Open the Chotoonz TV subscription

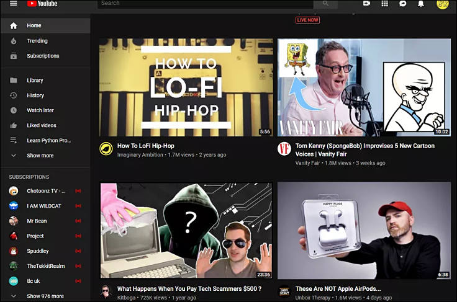45,191
